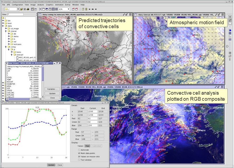Click the Variables... button in Data Viewer
The image size is (234, 168).
click(x=52, y=89)
